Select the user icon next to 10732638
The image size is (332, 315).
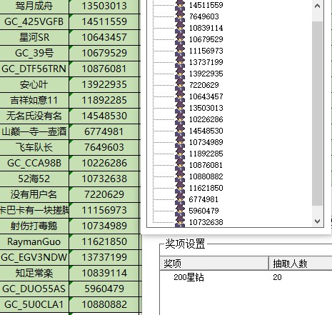point(180,222)
